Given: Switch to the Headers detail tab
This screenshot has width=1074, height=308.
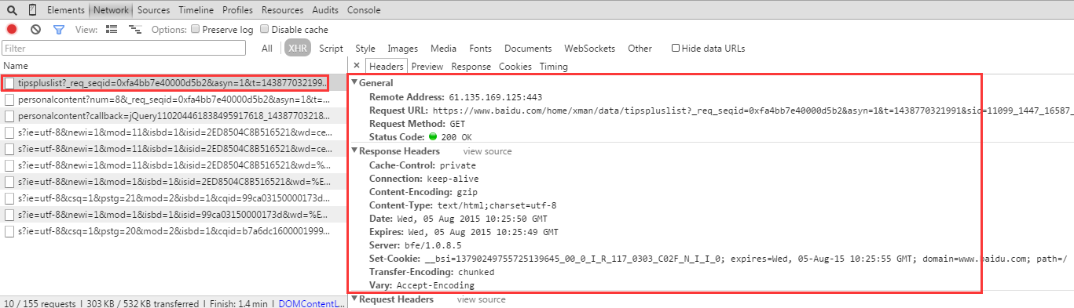Looking at the screenshot, I should click(386, 67).
